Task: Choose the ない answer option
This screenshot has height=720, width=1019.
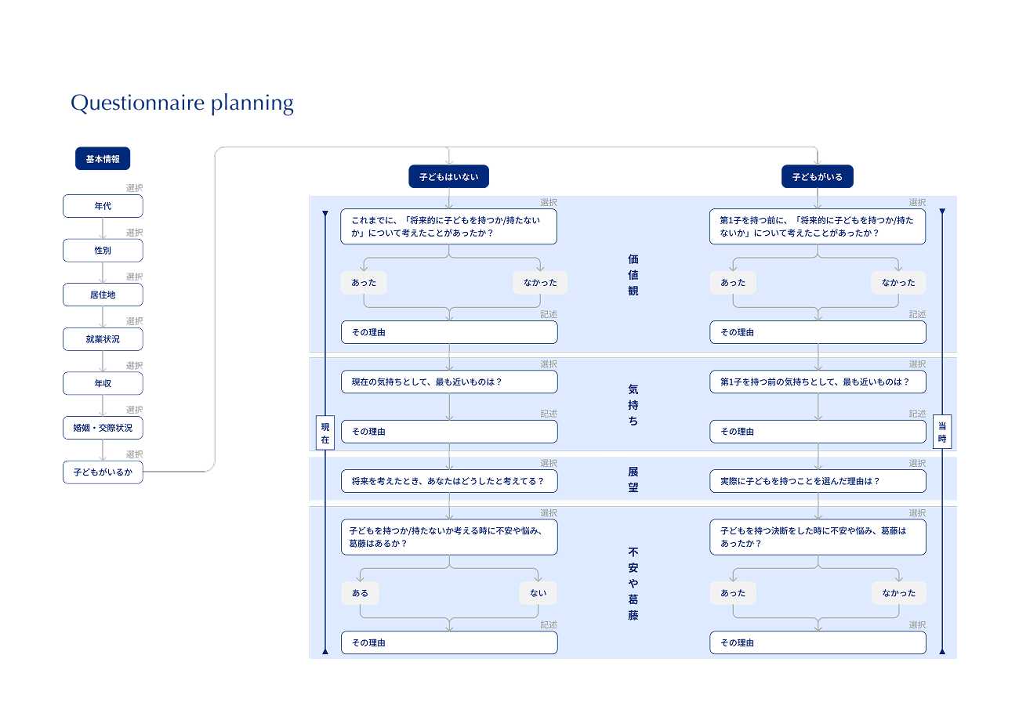Action: click(x=538, y=593)
